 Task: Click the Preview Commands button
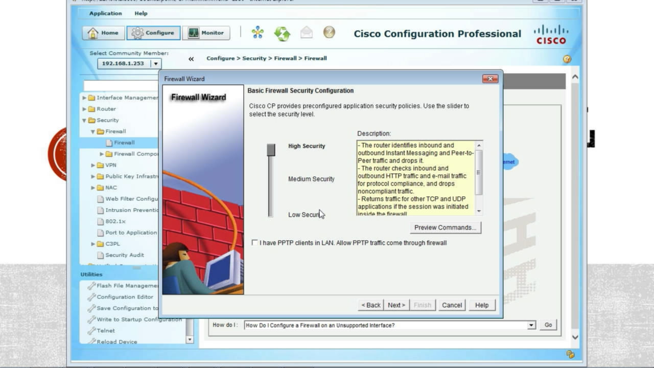click(446, 227)
